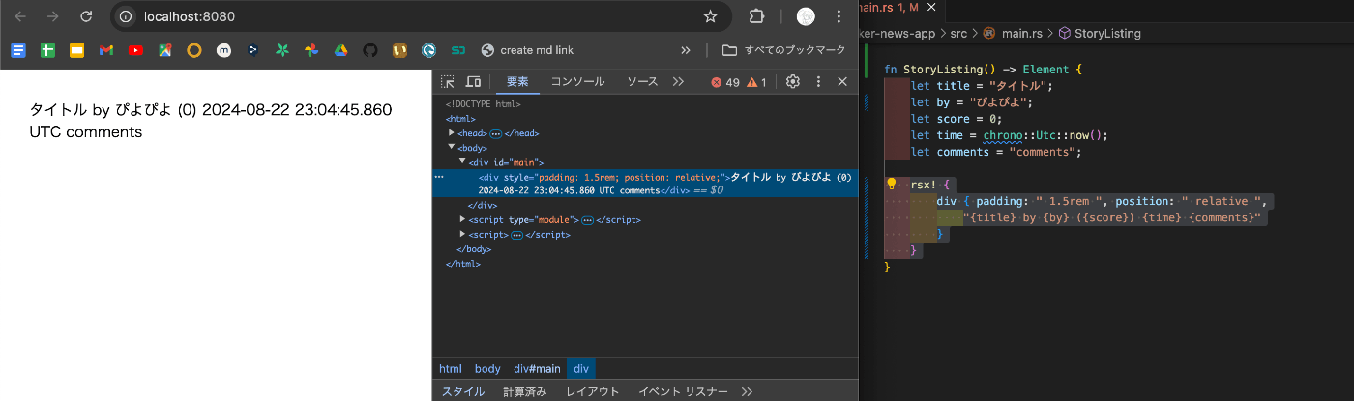This screenshot has width=1354, height=401.
Task: Select div in the breadcrumb bar
Action: (581, 368)
